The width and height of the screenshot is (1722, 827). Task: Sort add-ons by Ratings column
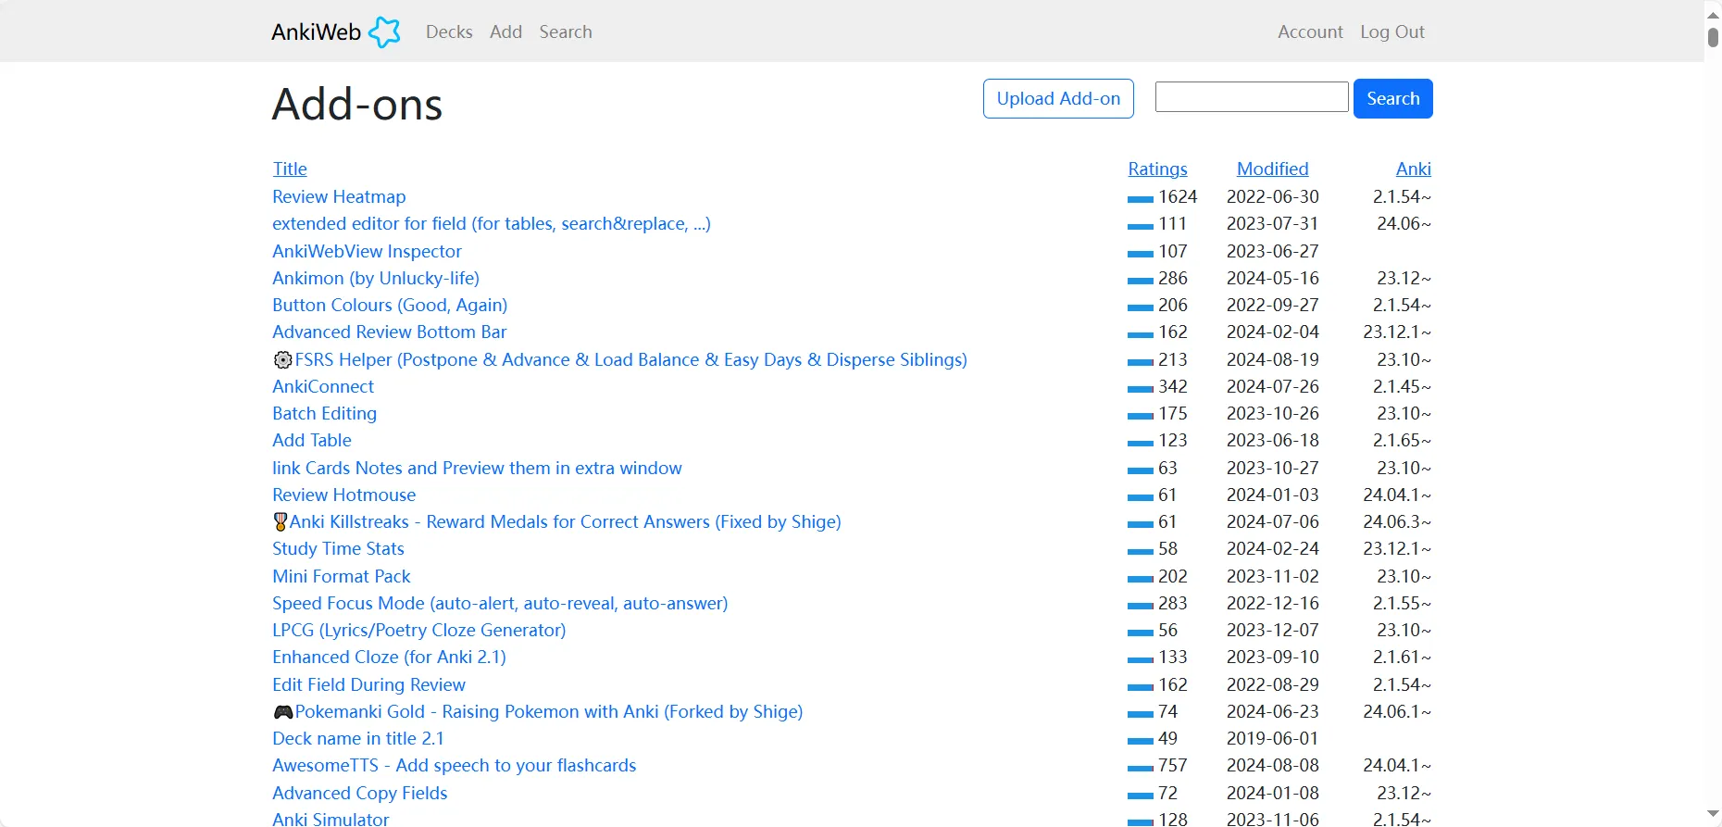pos(1157,169)
